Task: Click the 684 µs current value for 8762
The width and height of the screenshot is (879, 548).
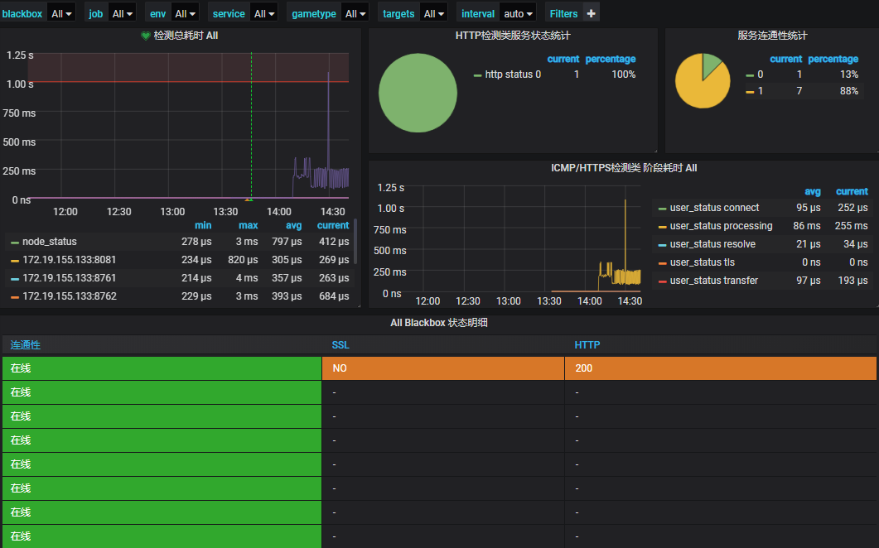Action: click(334, 296)
